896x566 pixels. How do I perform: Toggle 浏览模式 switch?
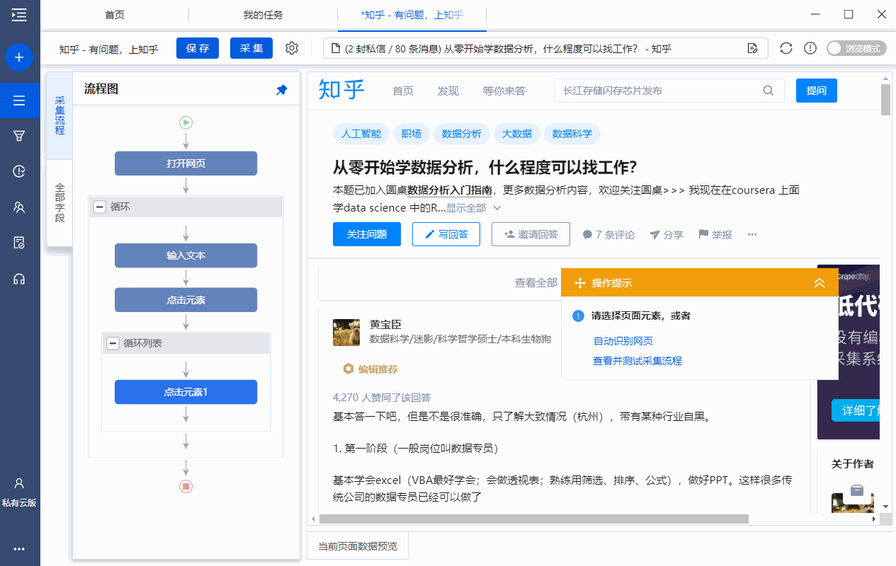tap(856, 48)
